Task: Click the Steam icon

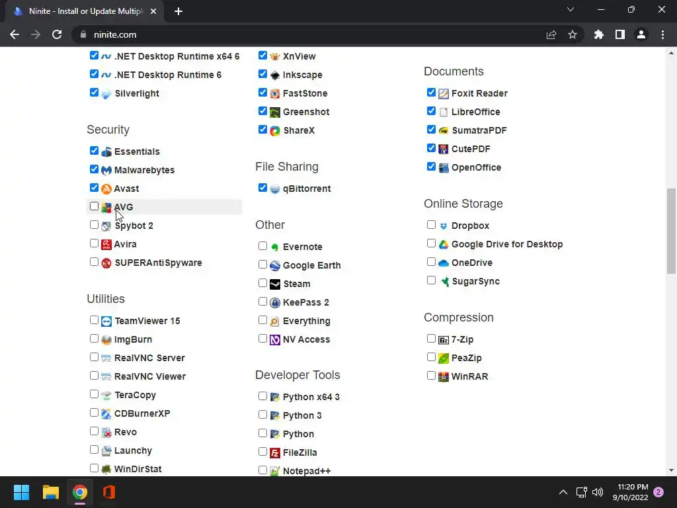Action: tap(275, 284)
